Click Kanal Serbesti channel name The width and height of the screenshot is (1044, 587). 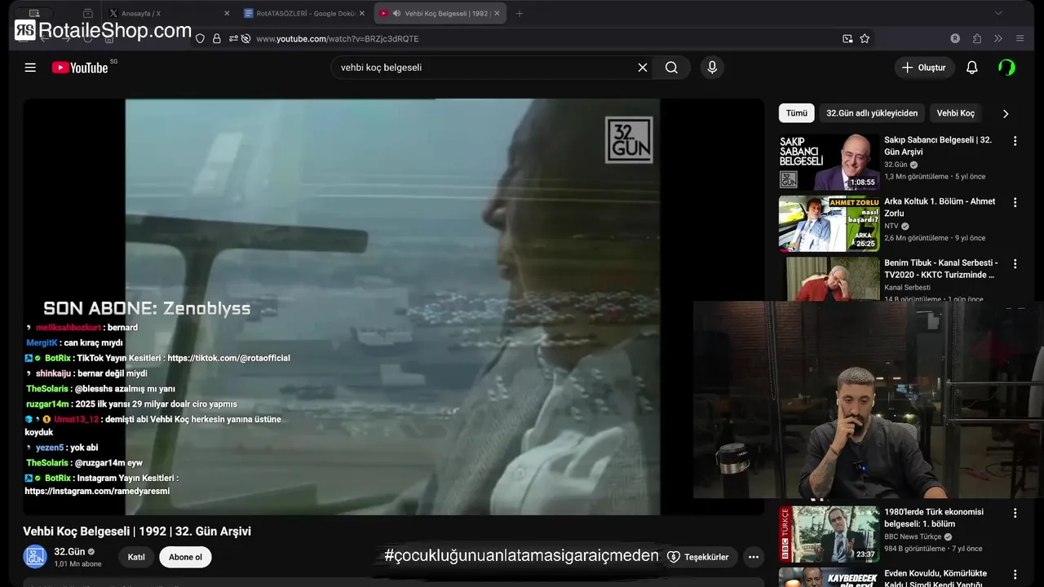click(x=907, y=287)
